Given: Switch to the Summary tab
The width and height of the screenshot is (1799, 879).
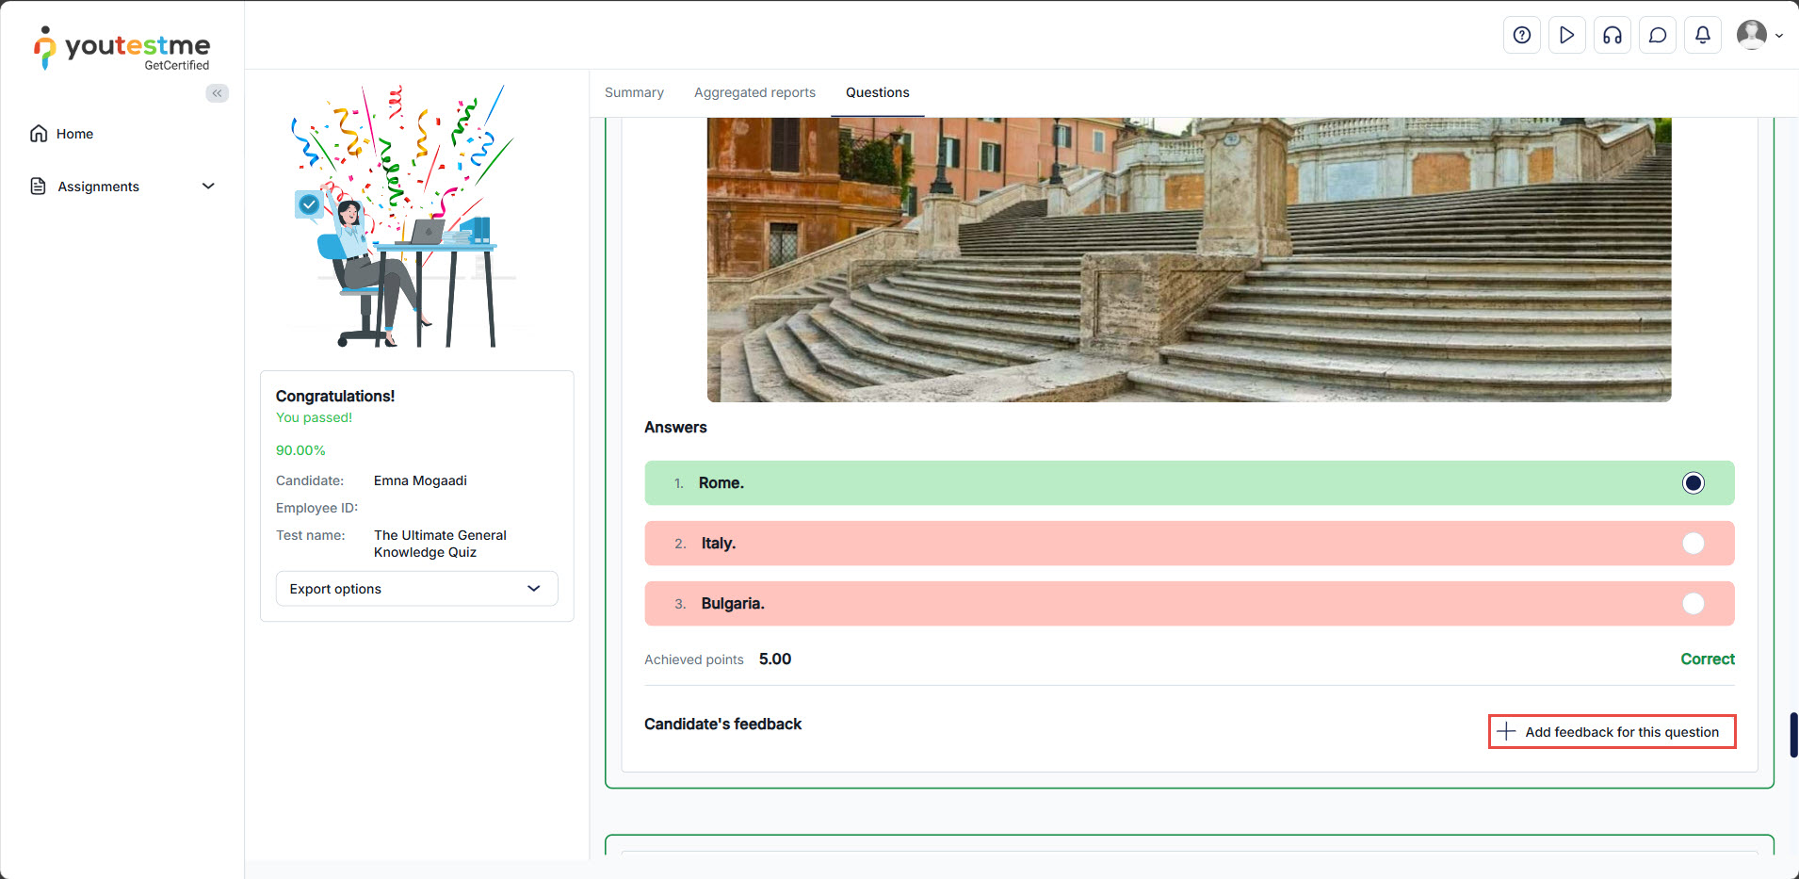Looking at the screenshot, I should [x=634, y=92].
